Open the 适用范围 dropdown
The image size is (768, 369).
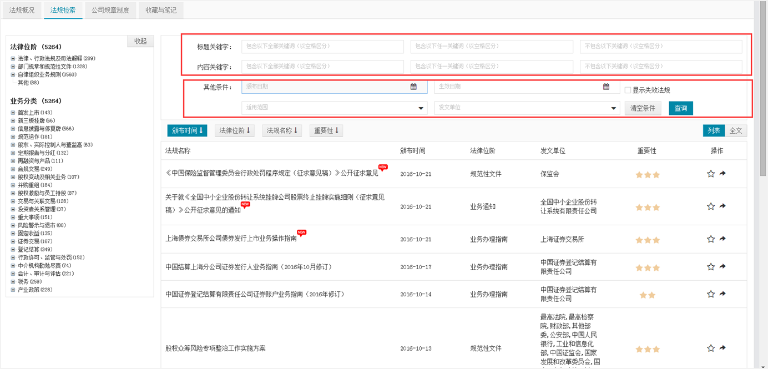pos(334,108)
